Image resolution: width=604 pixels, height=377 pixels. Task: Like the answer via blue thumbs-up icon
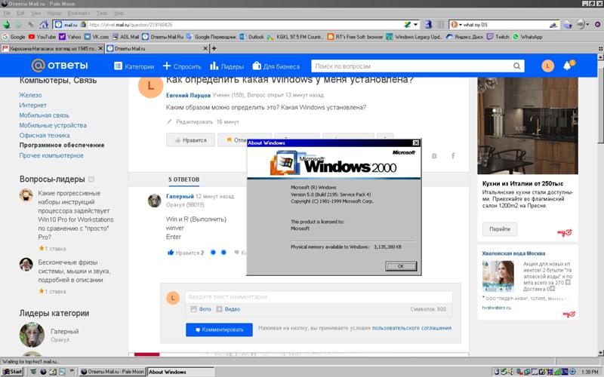[171, 253]
